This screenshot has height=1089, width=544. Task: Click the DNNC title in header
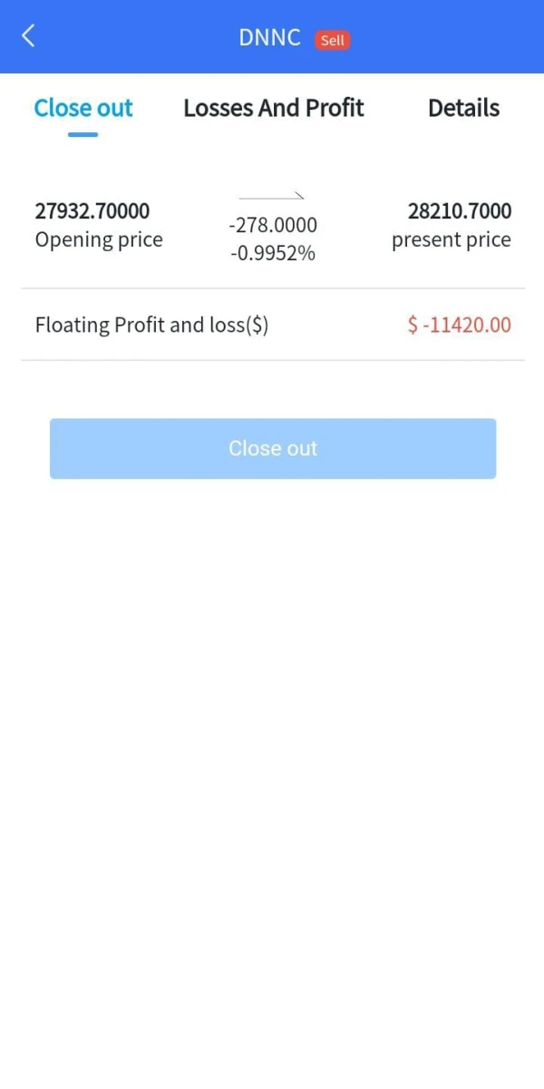(269, 37)
